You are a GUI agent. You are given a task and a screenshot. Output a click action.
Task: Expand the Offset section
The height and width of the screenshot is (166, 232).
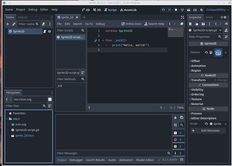point(208,61)
